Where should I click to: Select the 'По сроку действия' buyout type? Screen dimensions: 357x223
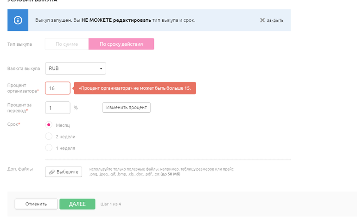pyautogui.click(x=121, y=44)
